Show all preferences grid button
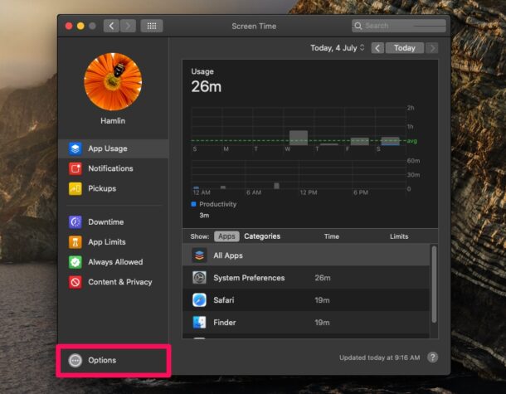506x394 pixels. 151,26
